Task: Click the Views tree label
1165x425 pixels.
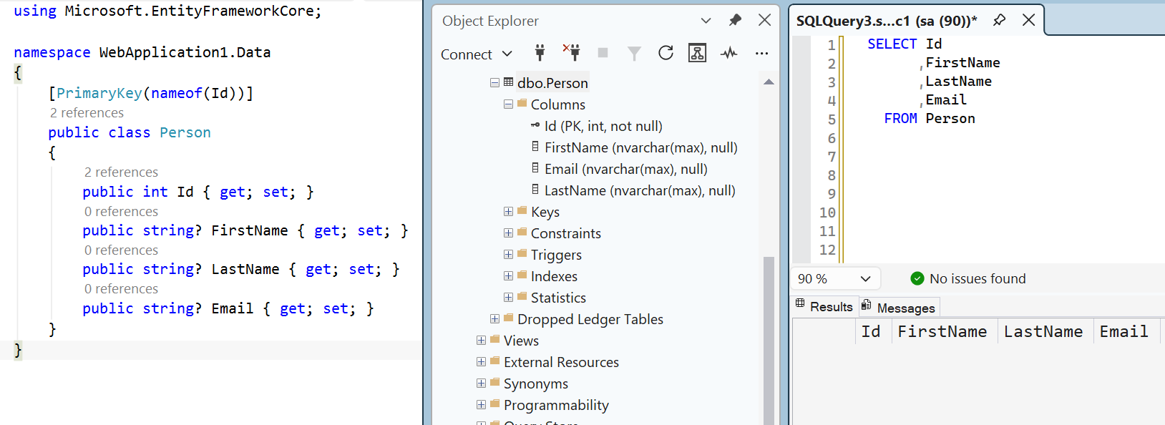Action: click(521, 341)
